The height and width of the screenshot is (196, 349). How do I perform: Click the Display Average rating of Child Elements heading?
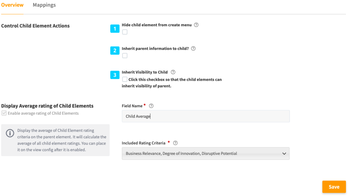(x=47, y=106)
